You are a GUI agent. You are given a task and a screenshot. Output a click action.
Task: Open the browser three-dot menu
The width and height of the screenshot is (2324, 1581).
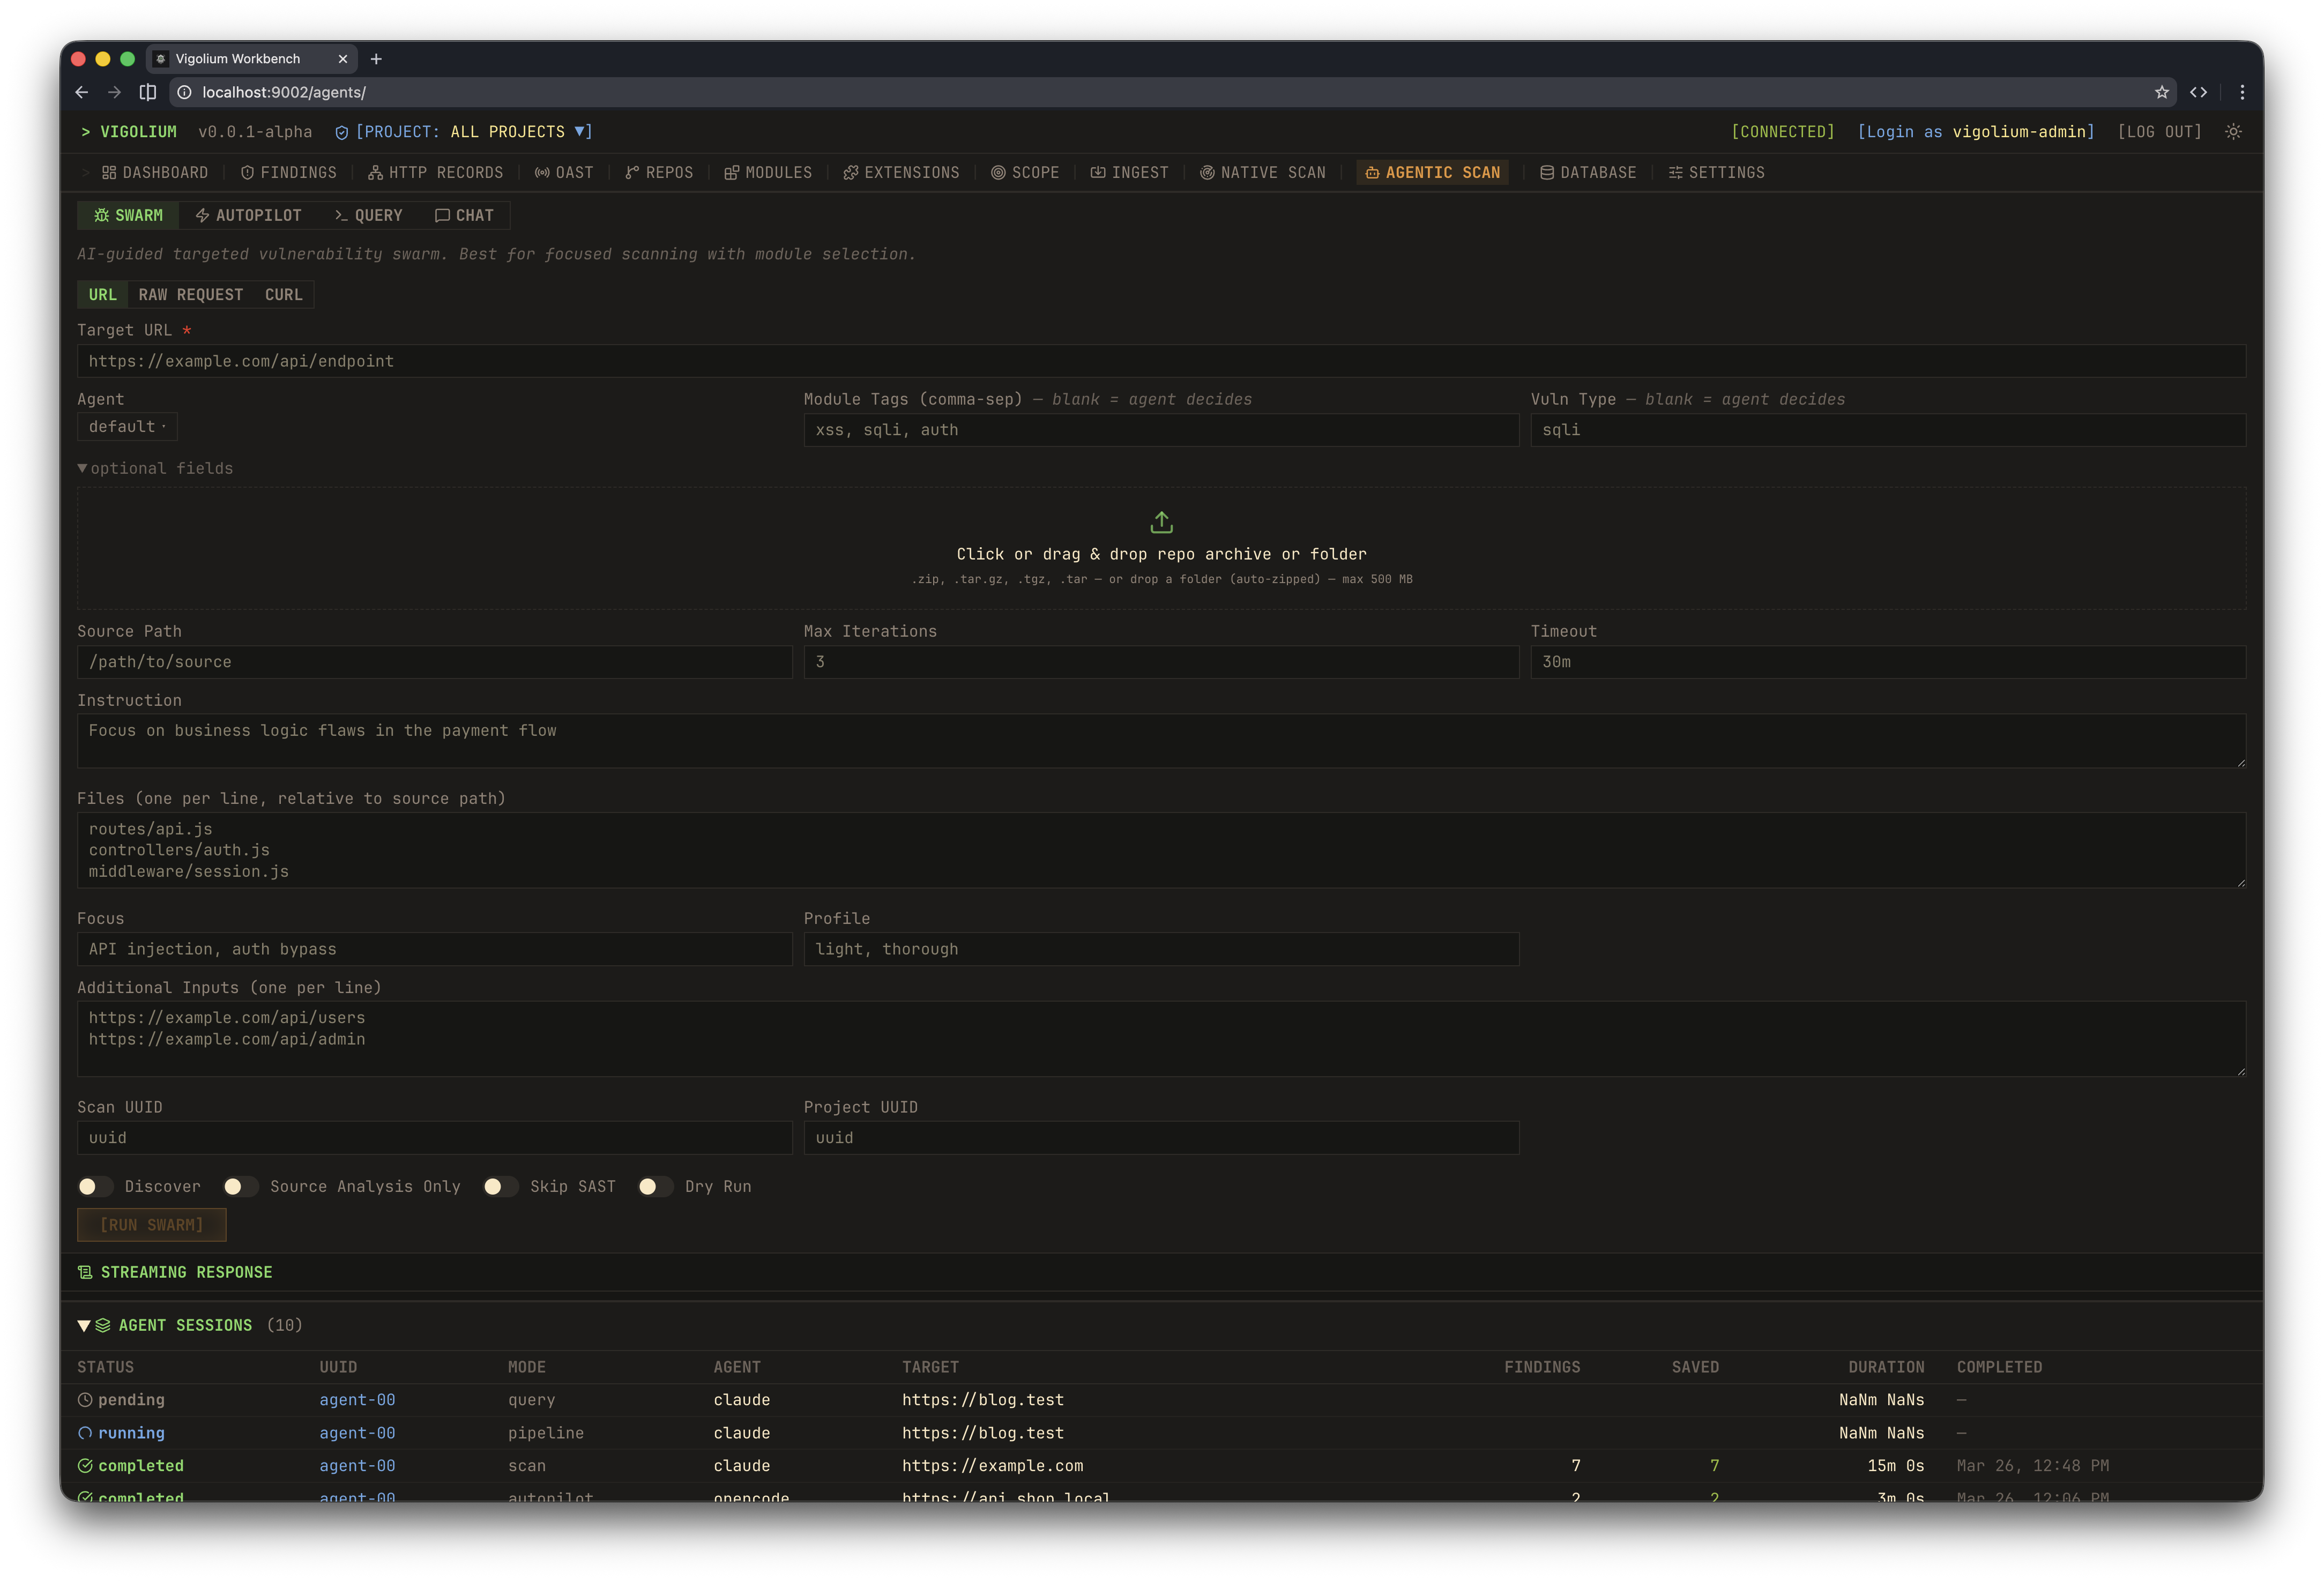click(x=2242, y=92)
